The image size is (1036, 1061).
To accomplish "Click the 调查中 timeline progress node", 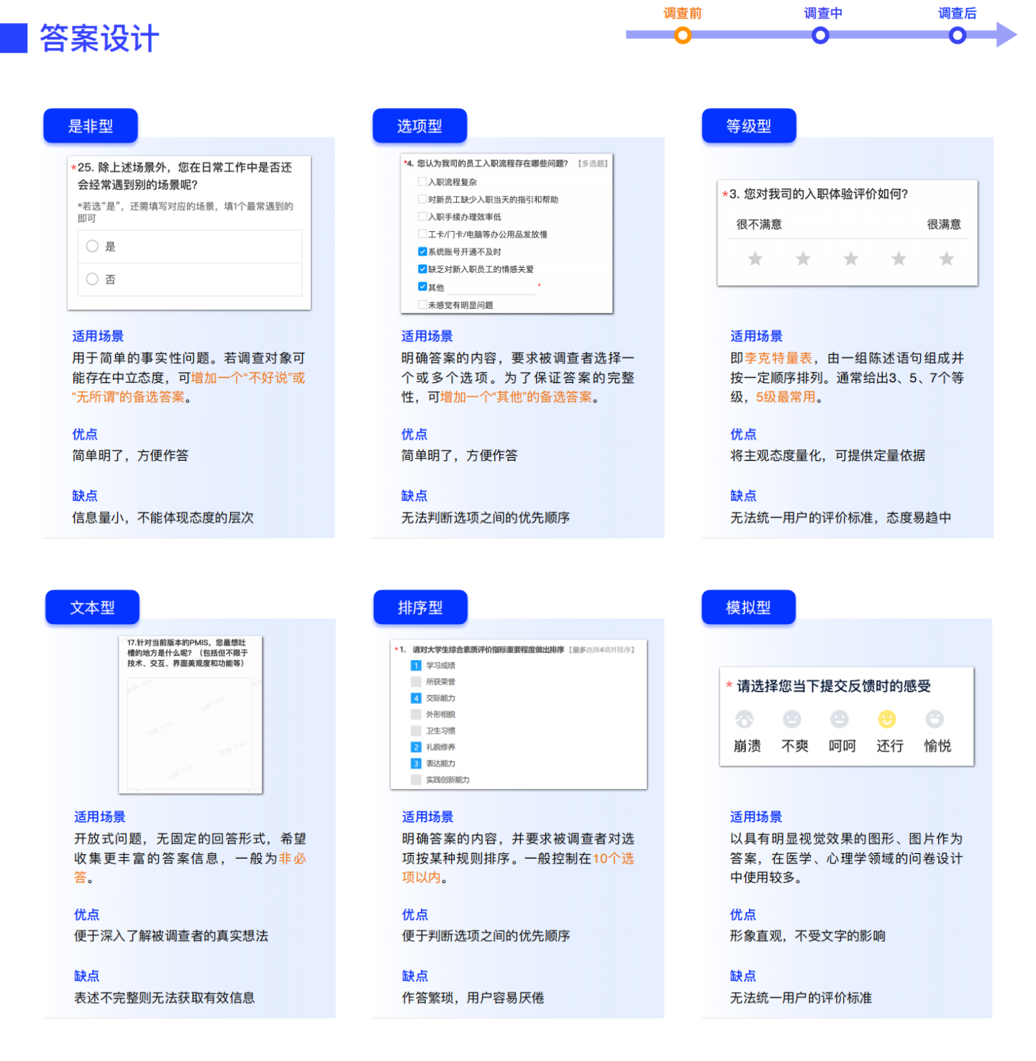I will 820,35.
